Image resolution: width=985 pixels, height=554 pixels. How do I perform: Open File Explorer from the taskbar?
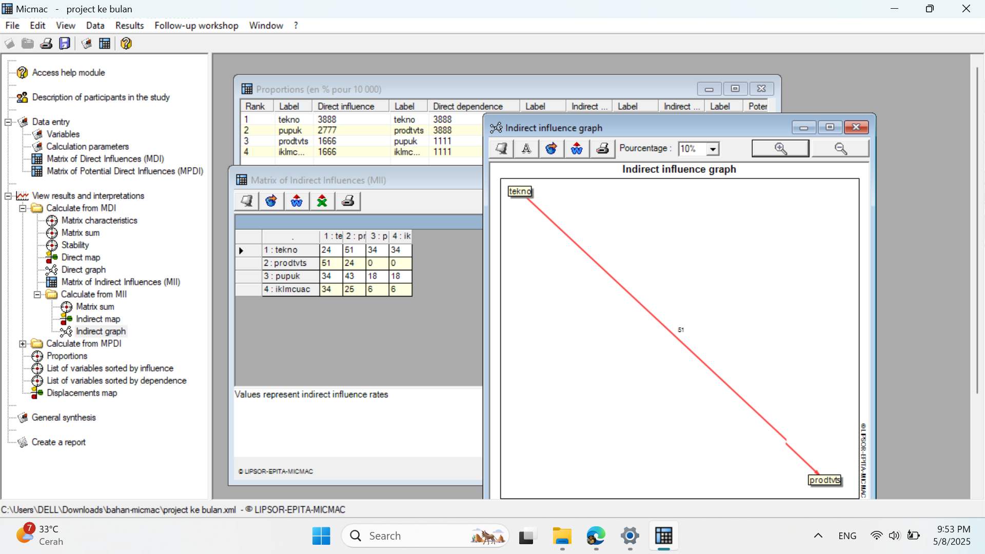[x=562, y=536]
